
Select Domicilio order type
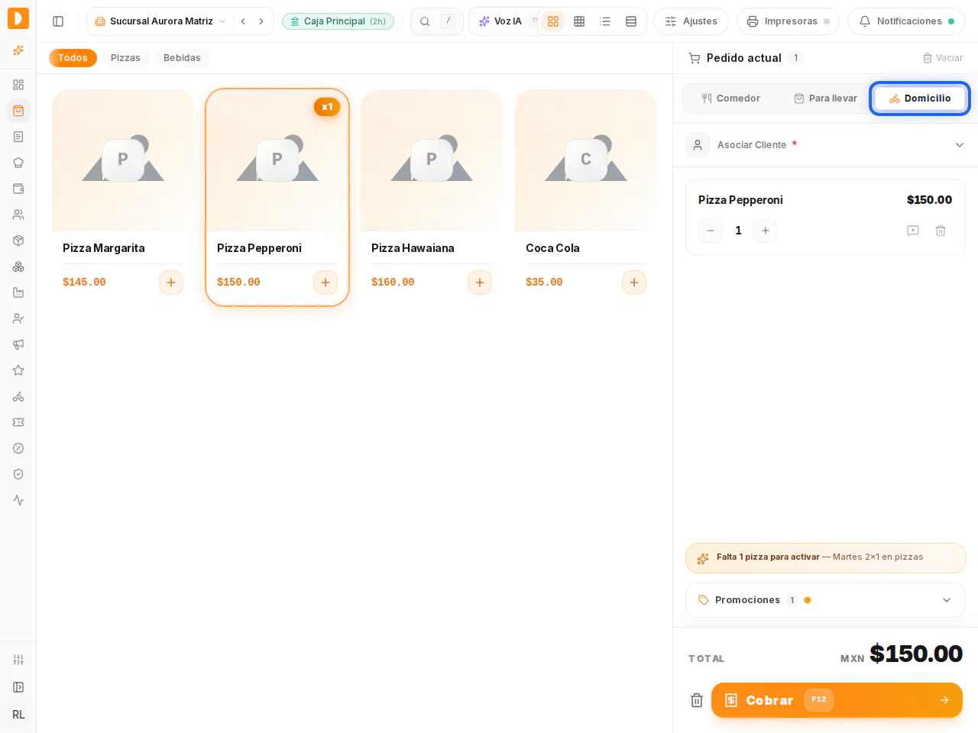click(920, 98)
